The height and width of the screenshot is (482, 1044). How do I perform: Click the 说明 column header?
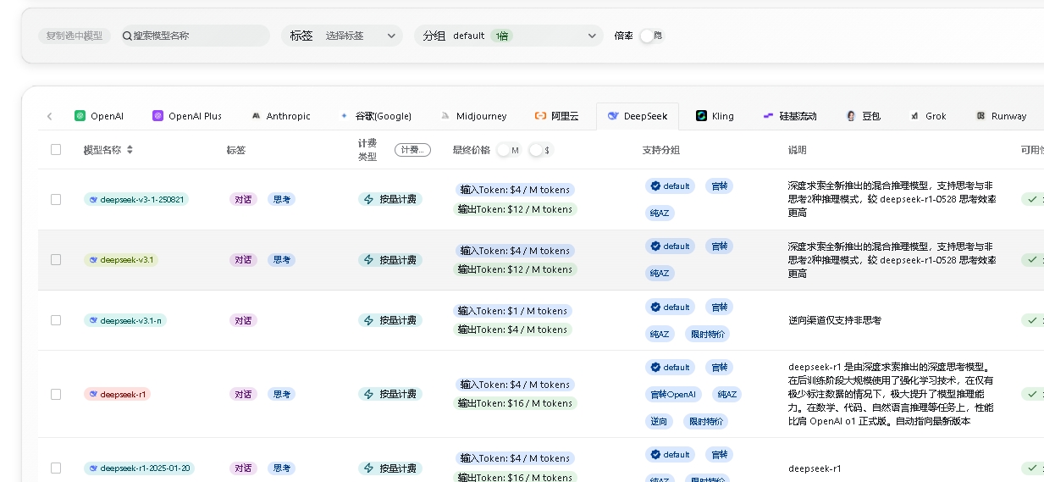(797, 150)
